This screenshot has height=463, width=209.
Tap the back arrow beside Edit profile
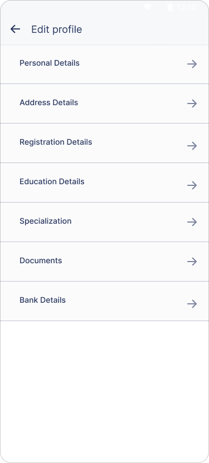[x=15, y=29]
